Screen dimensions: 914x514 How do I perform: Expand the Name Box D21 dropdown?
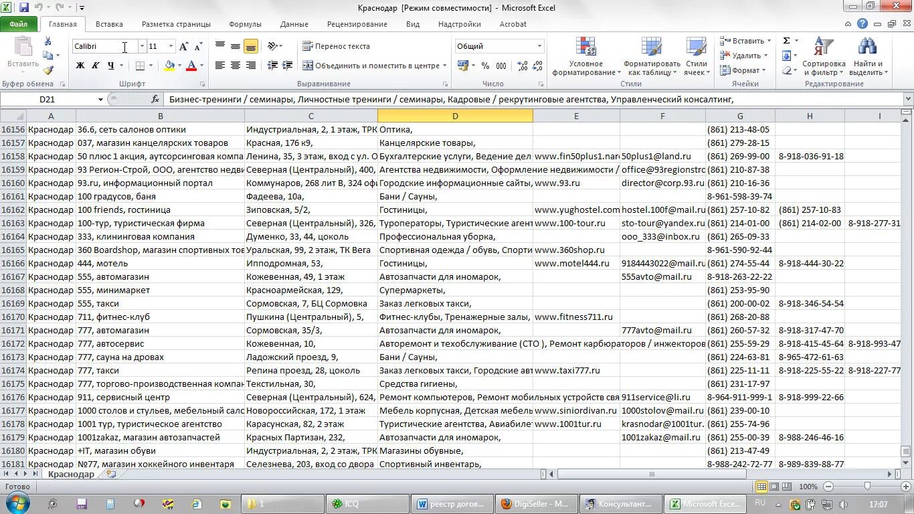pyautogui.click(x=100, y=99)
